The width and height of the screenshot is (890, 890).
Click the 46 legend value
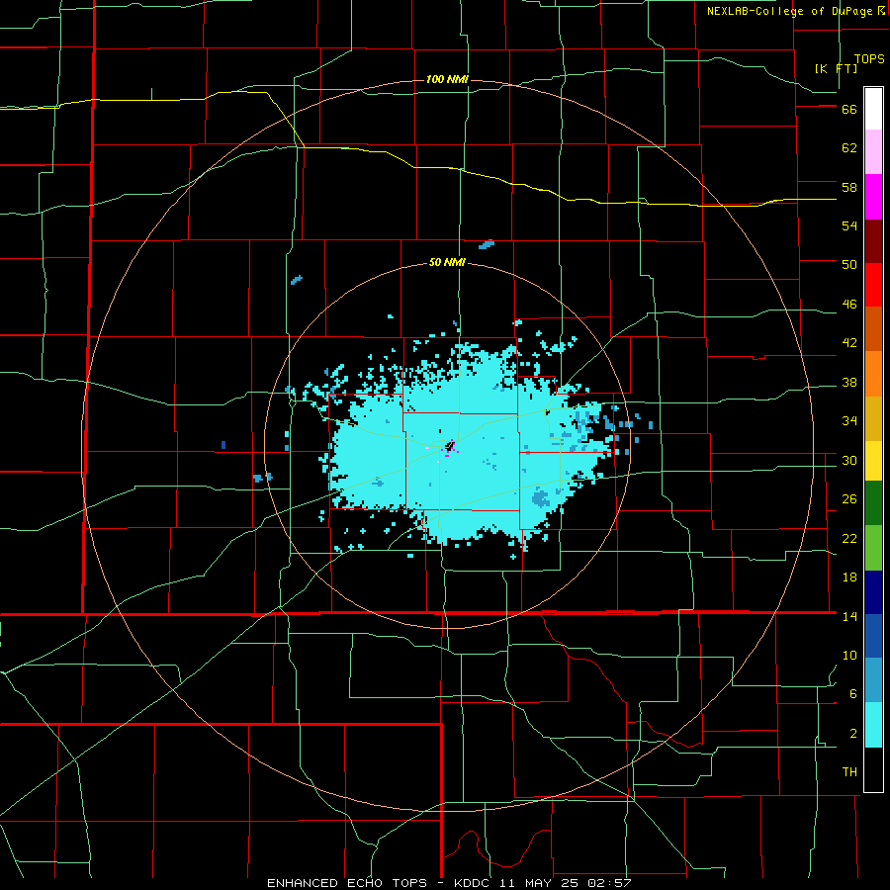(x=849, y=305)
